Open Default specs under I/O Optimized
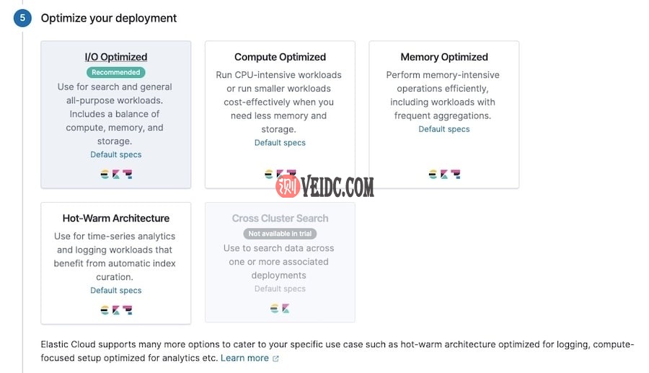The width and height of the screenshot is (649, 373). pyautogui.click(x=115, y=154)
